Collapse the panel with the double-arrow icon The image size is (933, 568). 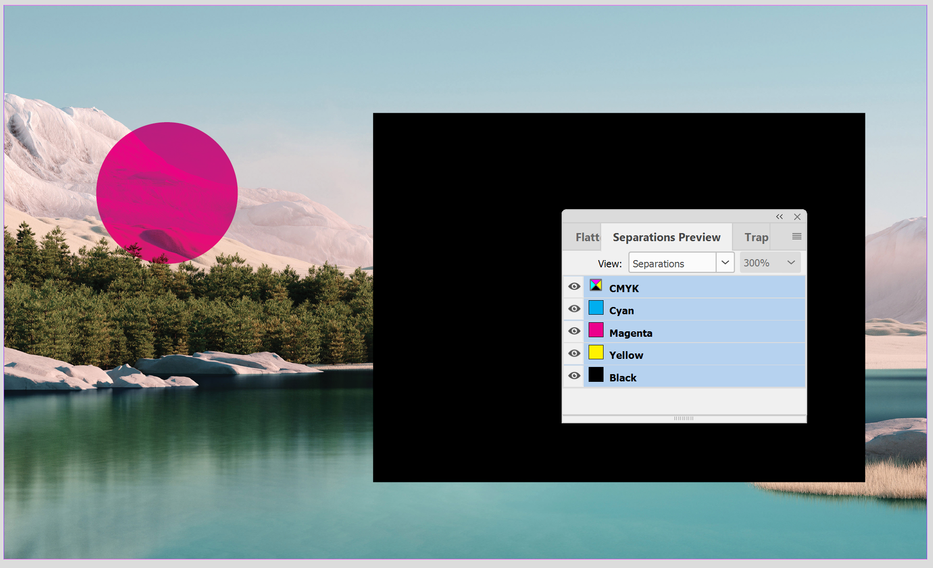click(x=779, y=217)
